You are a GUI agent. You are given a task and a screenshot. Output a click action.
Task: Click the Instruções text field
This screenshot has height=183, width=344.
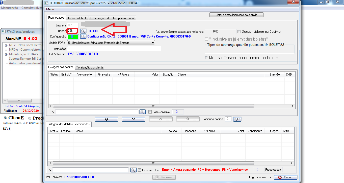click(114, 49)
